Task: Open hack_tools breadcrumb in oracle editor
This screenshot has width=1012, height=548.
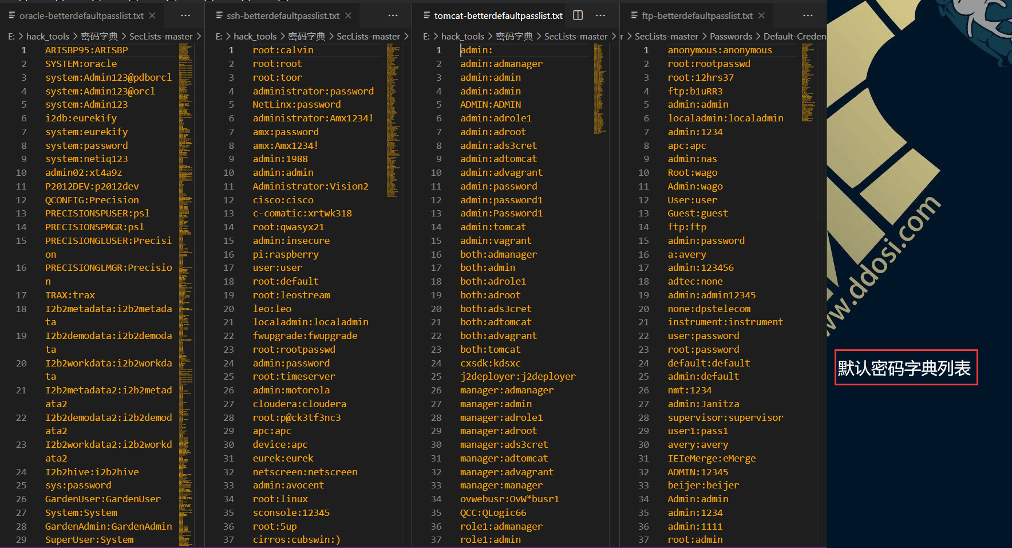Action: point(48,36)
